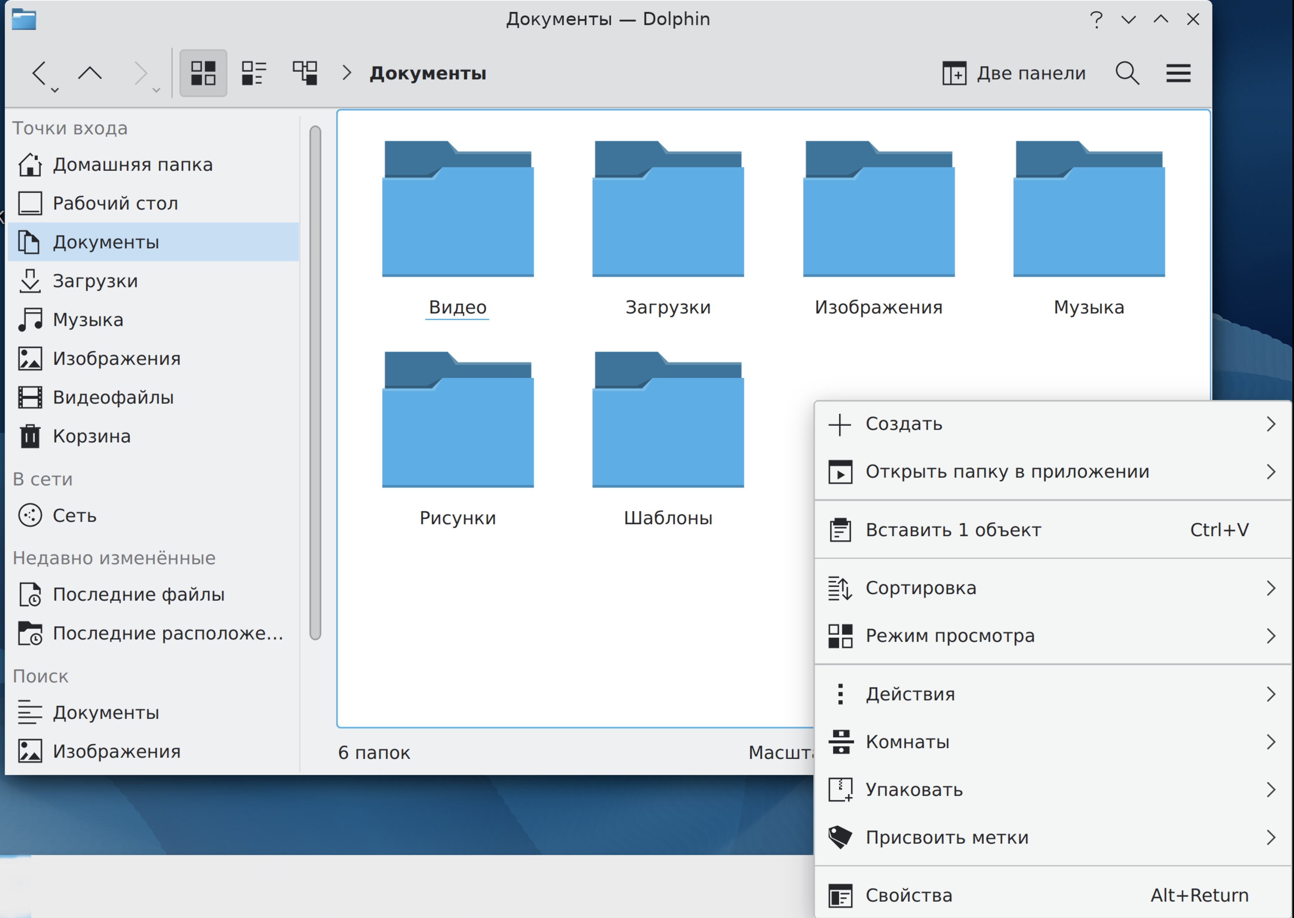Switch to details tree view mode
The height and width of the screenshot is (918, 1294).
[305, 73]
